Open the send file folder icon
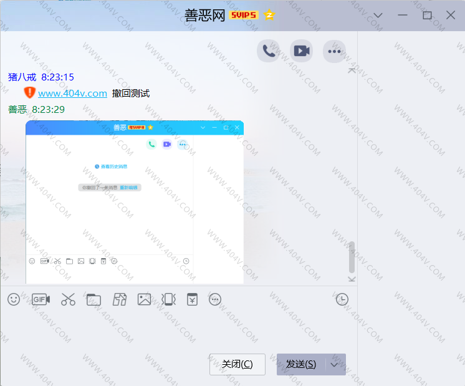Viewport: 465px width, 386px height. 93,300
